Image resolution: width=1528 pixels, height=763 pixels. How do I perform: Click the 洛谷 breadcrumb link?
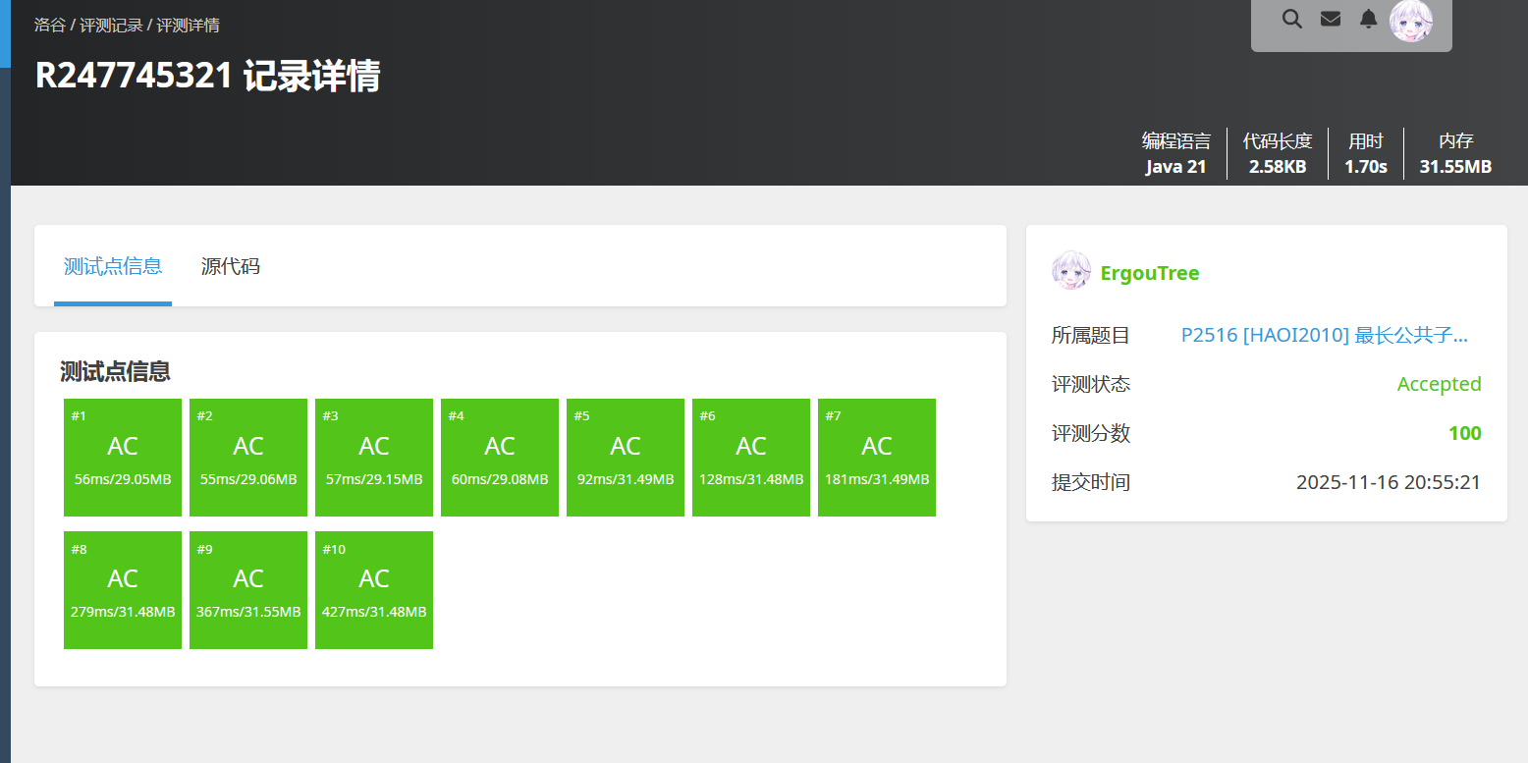coord(49,25)
